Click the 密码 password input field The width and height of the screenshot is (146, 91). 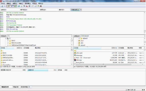click(x=52, y=10)
